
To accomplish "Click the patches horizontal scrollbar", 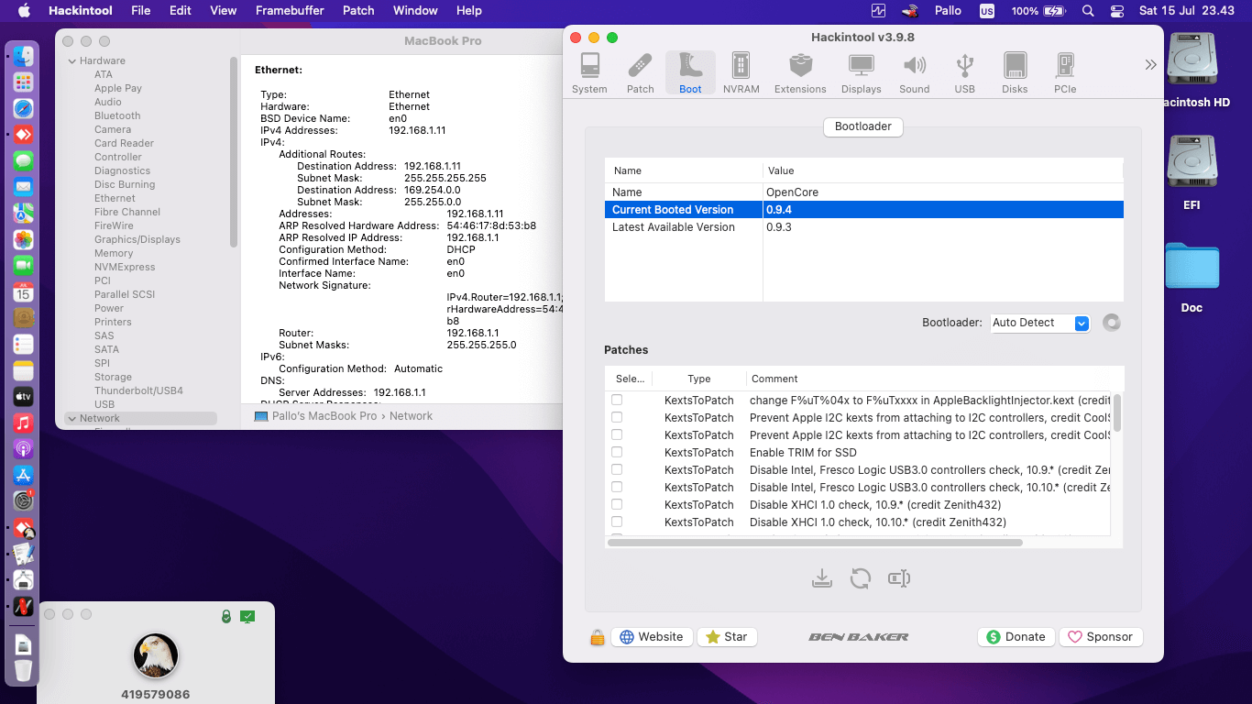I will click(815, 543).
